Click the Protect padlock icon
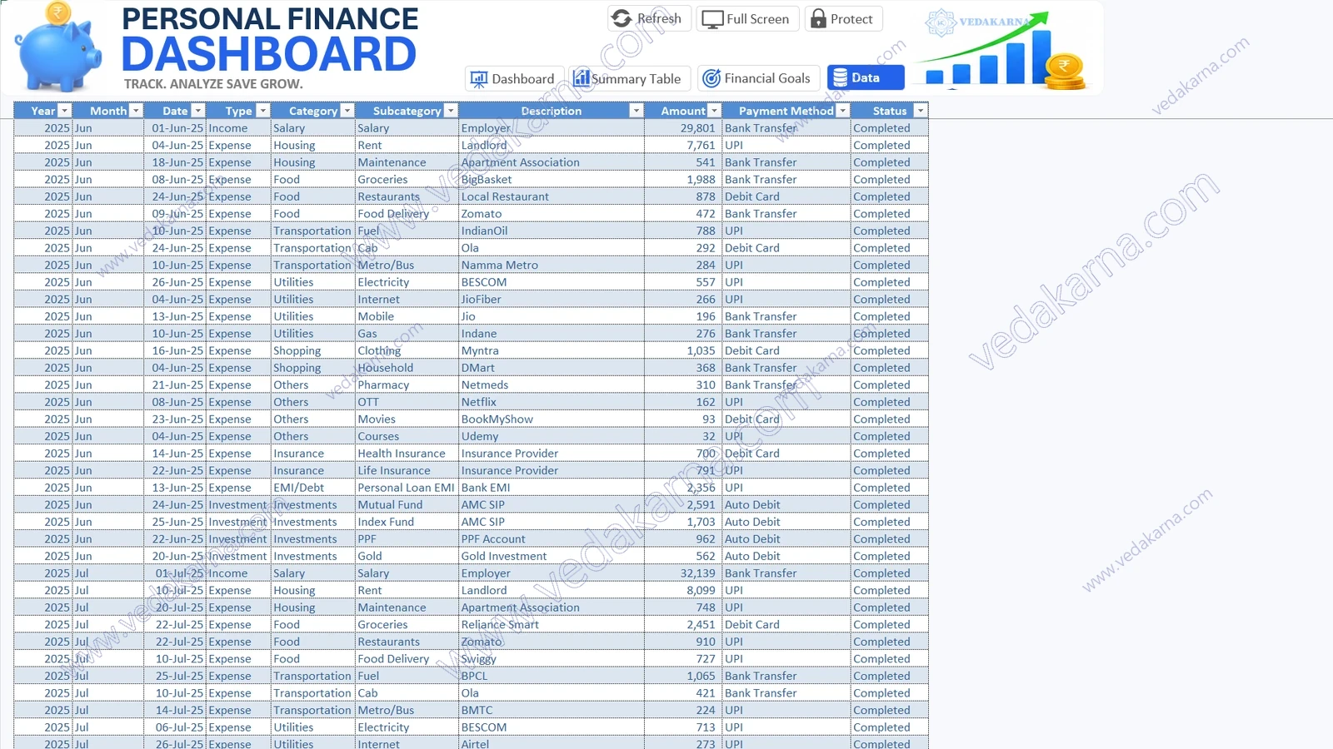 (818, 18)
